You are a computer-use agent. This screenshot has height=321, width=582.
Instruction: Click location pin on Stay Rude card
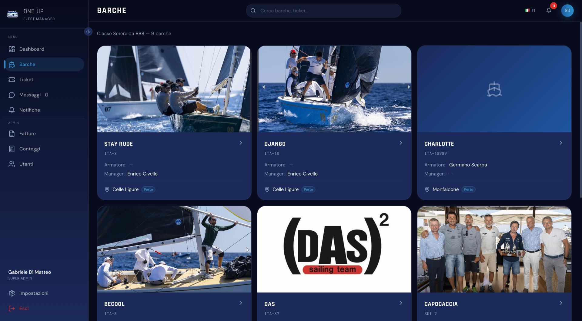107,189
